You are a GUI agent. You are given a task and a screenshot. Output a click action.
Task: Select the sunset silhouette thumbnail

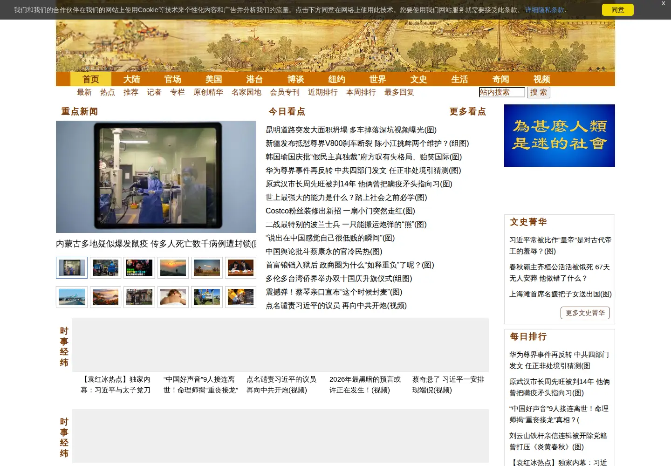[173, 268]
